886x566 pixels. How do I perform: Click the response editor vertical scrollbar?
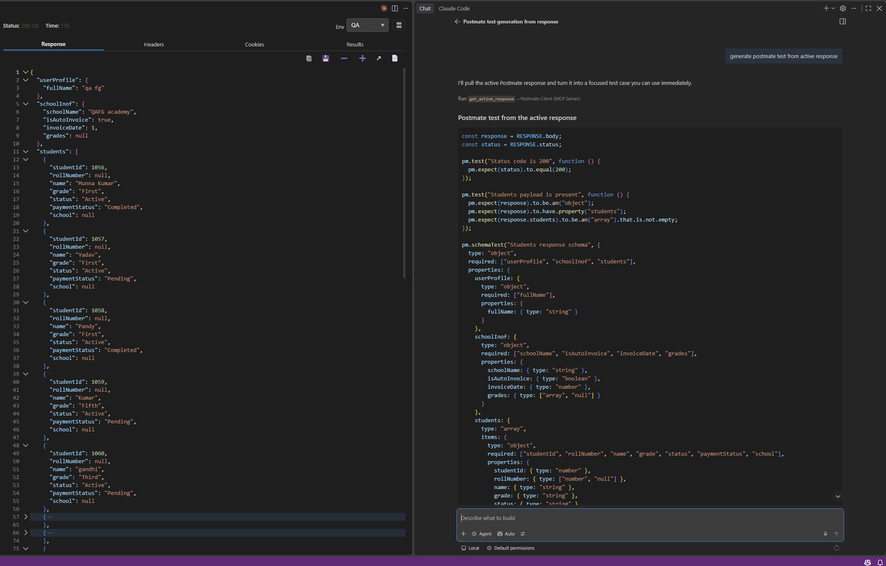(x=404, y=173)
